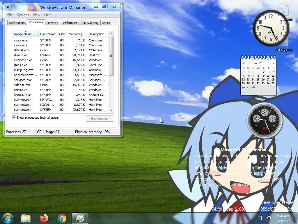Click the network icon in system tray
Image resolution: width=298 pixels, height=224 pixels.
pos(269,218)
